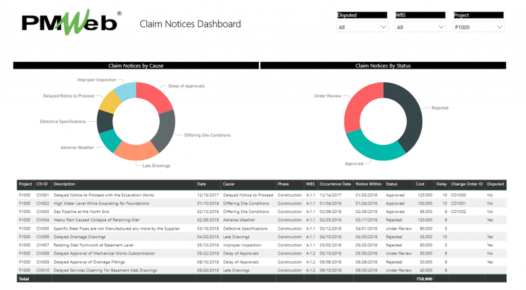The width and height of the screenshot is (526, 290).
Task: Open the Disputed filter dropdown
Action: [x=362, y=27]
